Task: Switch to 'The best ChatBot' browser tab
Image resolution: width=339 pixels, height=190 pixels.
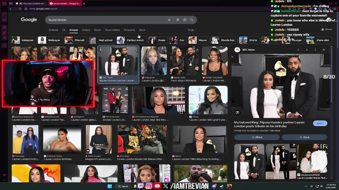Action: pos(31,3)
